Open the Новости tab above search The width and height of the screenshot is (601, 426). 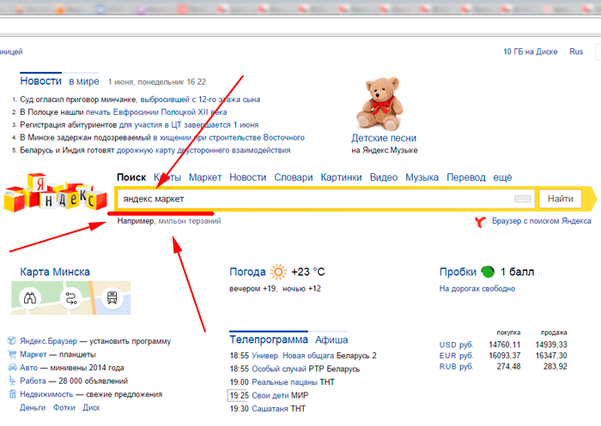tap(247, 177)
